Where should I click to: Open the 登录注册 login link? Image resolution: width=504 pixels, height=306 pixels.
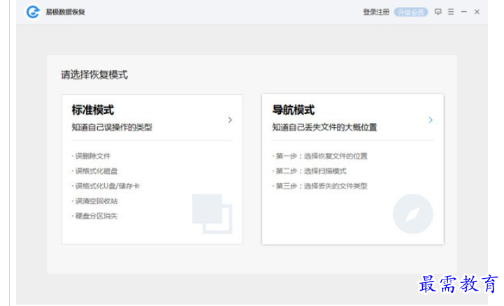click(376, 12)
